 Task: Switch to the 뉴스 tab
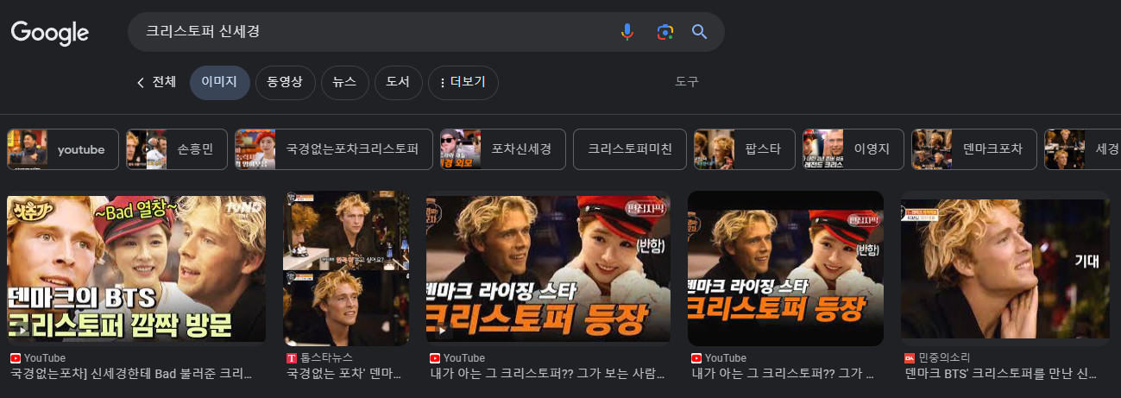[344, 83]
